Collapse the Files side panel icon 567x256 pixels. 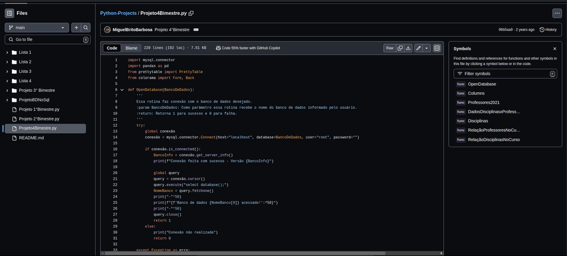tap(10, 14)
